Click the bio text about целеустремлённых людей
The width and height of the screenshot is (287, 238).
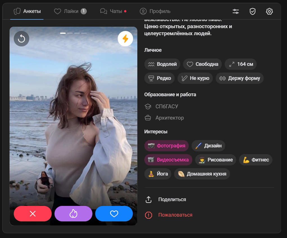[x=188, y=30]
